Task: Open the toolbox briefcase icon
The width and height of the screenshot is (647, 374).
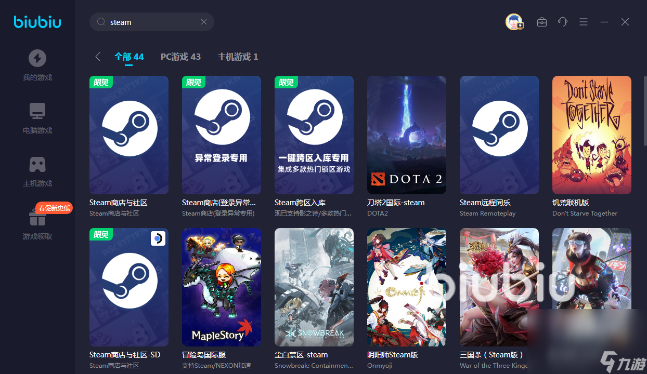Action: [542, 22]
